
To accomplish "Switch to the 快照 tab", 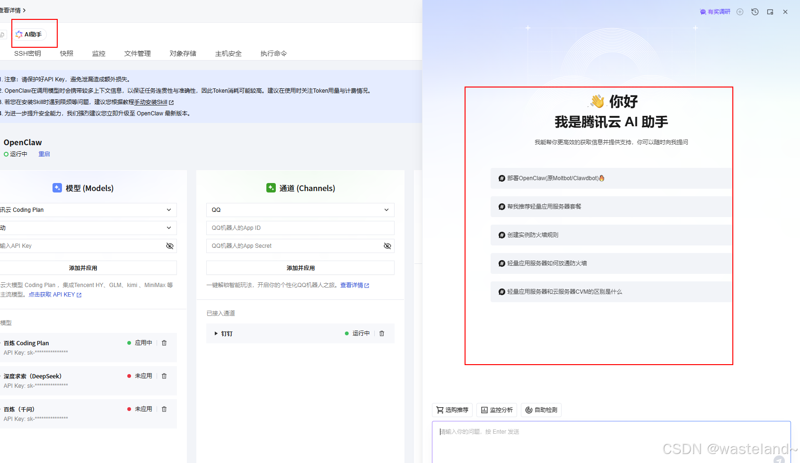I will click(67, 53).
